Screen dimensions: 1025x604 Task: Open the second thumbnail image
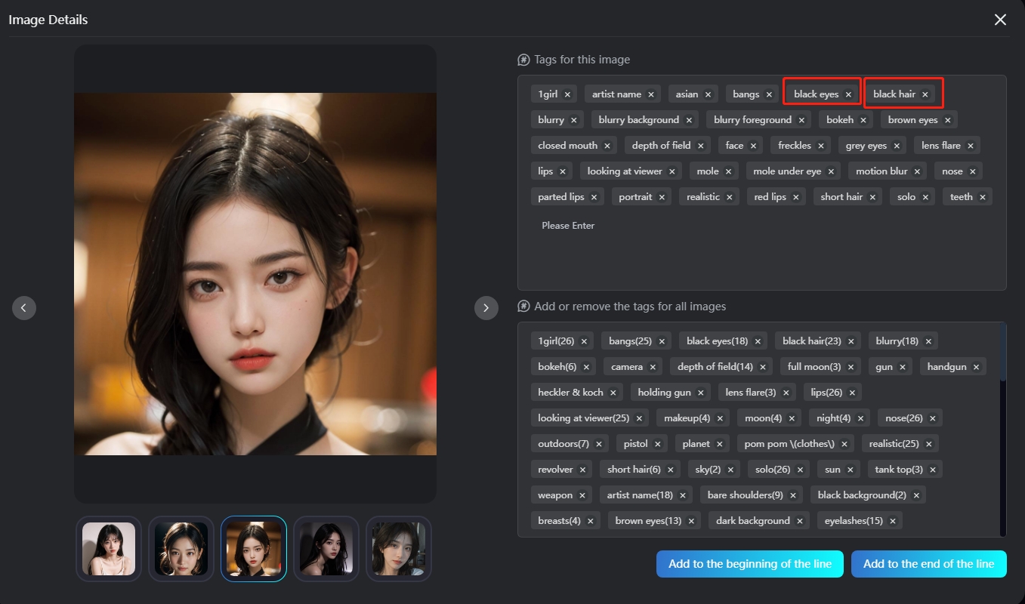click(181, 549)
